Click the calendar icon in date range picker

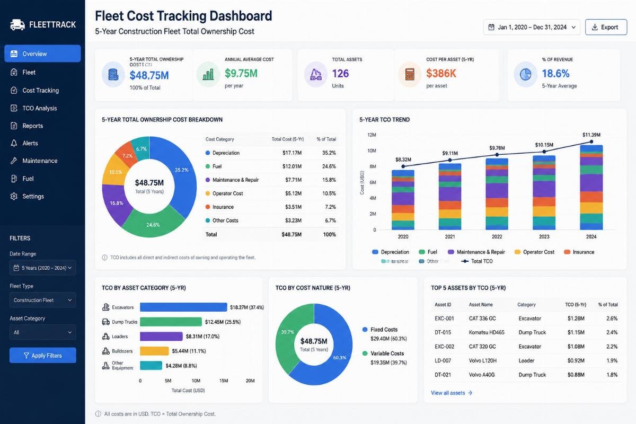(491, 27)
